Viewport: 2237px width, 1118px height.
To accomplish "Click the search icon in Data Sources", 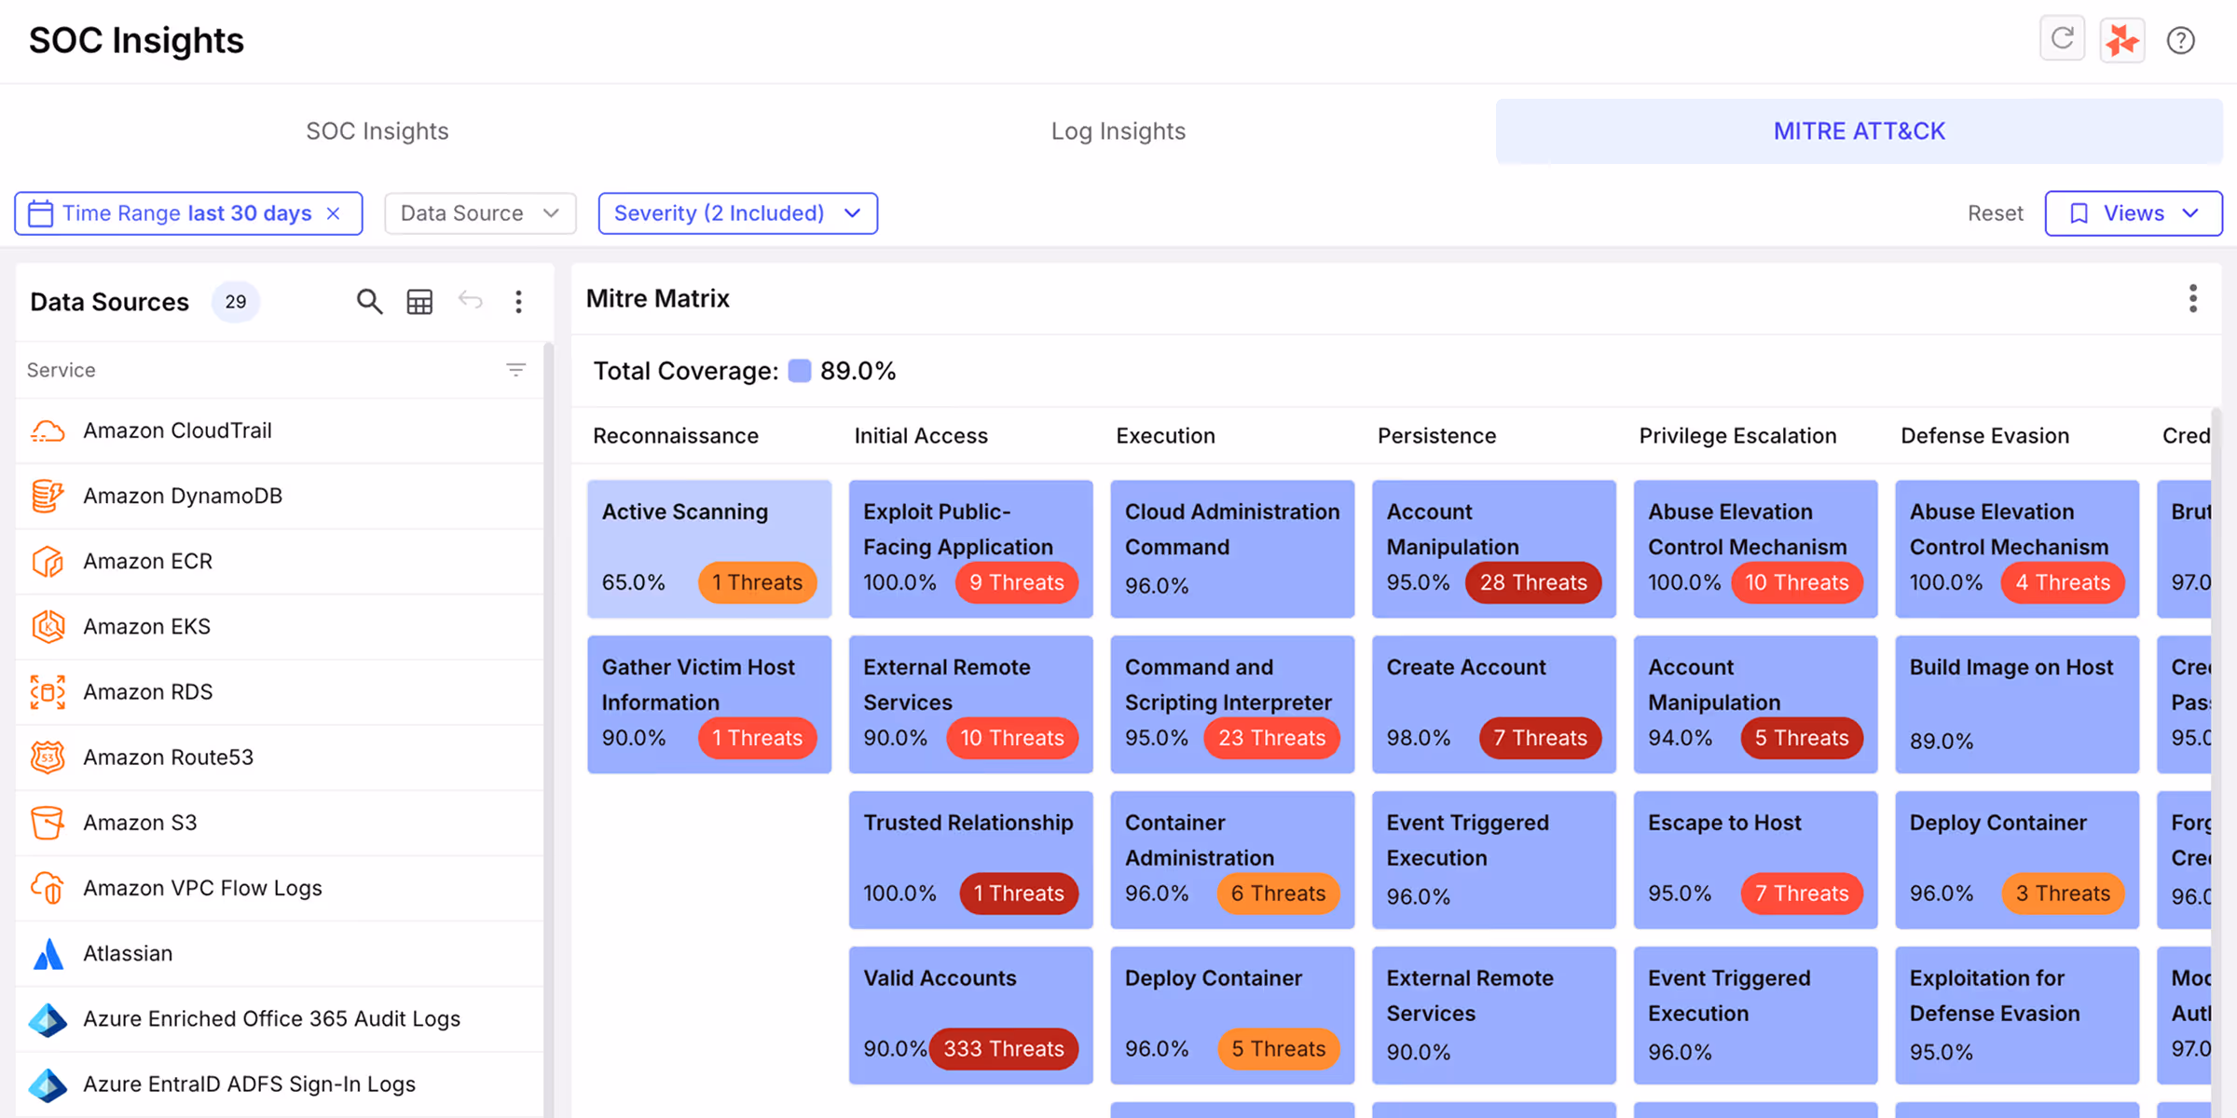I will click(369, 301).
